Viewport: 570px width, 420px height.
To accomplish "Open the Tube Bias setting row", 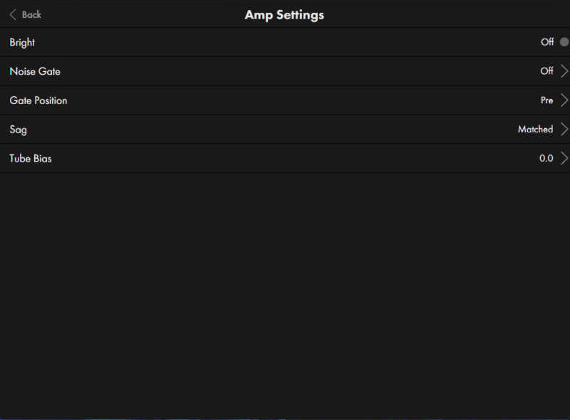I will click(285, 159).
